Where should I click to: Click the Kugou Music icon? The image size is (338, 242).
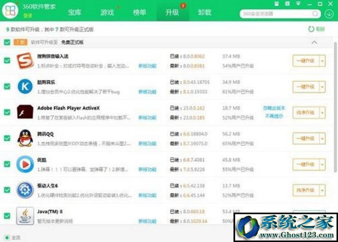[x=25, y=86]
